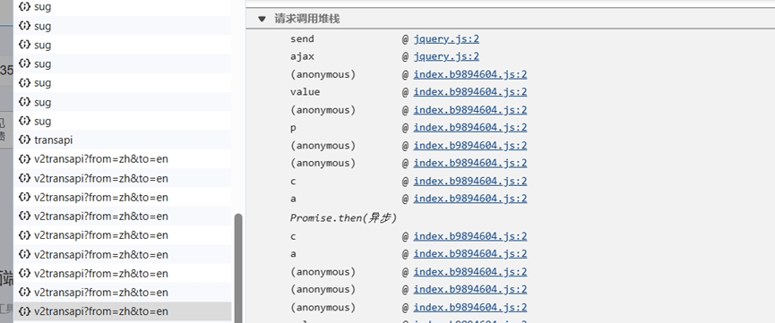Open jquery.js:2 link in send row
The height and width of the screenshot is (323, 775).
(x=446, y=39)
